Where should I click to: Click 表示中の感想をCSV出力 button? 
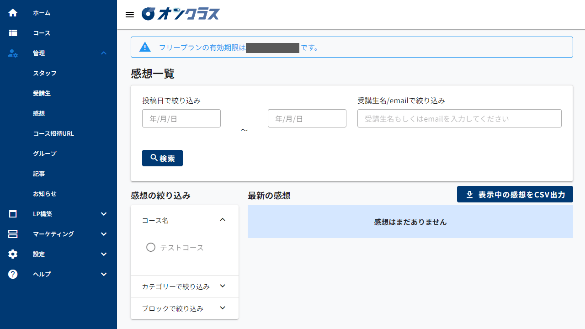[515, 194]
